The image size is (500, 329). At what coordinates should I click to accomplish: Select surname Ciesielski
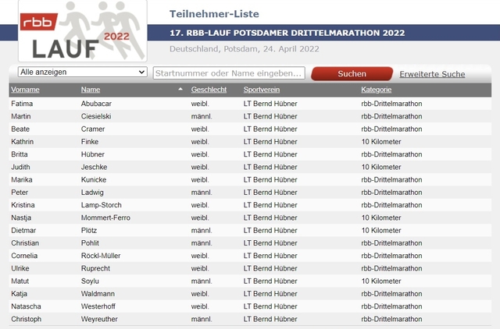tap(96, 116)
